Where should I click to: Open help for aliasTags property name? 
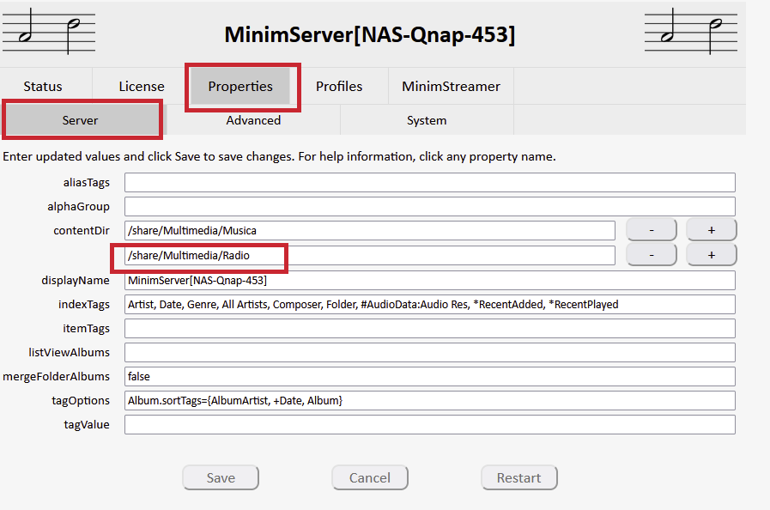coord(87,182)
